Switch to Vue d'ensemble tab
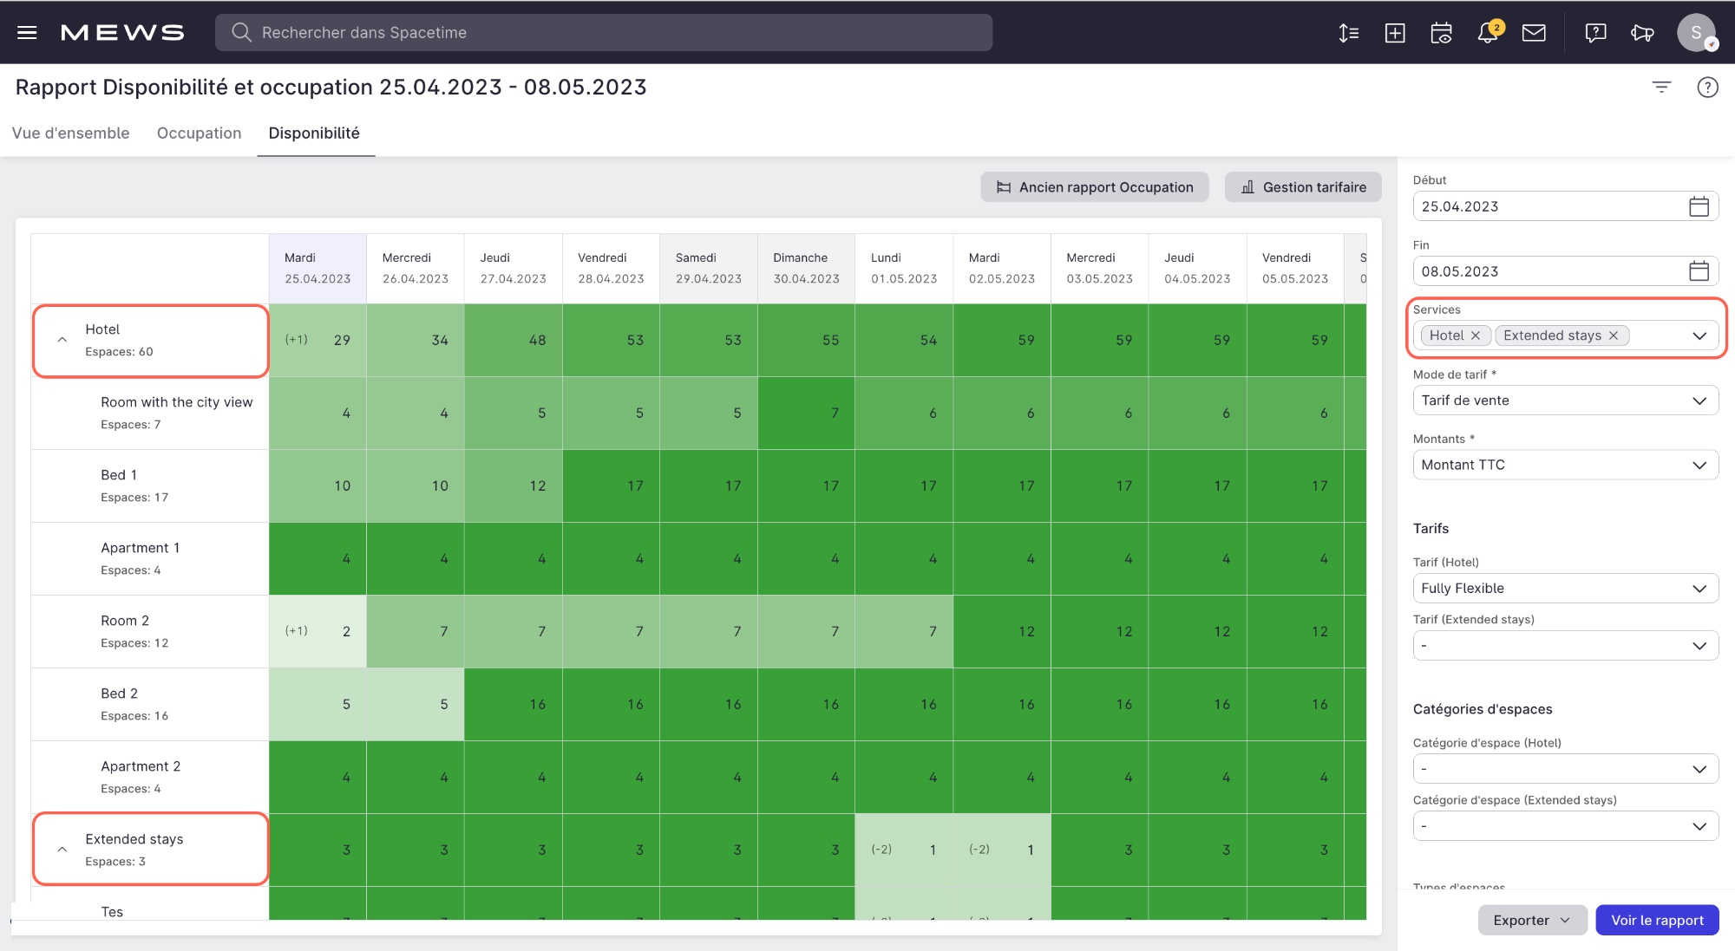 (70, 133)
